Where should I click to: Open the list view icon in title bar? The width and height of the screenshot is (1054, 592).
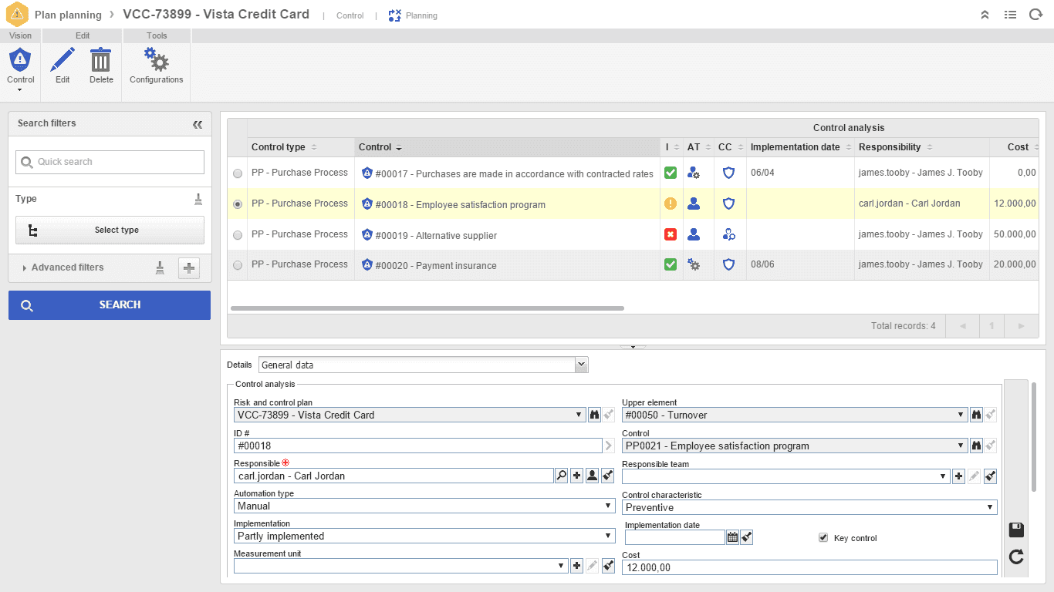(1010, 15)
